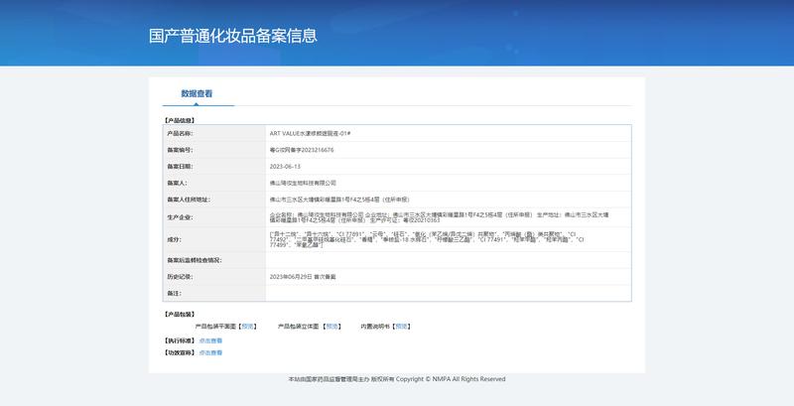Click the NMPA copyright footer text
The width and height of the screenshot is (794, 406).
(x=397, y=379)
